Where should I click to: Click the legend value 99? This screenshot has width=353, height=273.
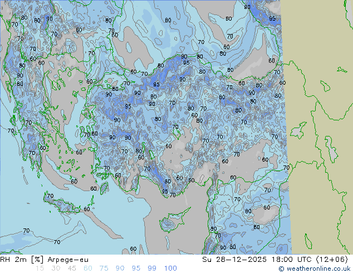pos(152,269)
